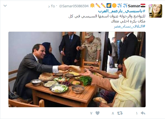
Task: Open the hashtag #ائتلاف_نساء_مصر
Action: [130, 26]
